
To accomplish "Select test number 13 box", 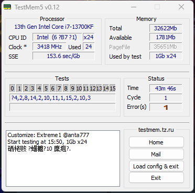I will [99, 88].
